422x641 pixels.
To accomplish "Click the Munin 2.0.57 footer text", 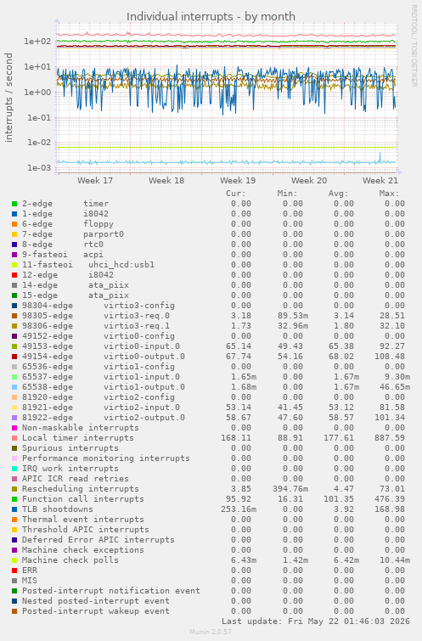I will [211, 632].
